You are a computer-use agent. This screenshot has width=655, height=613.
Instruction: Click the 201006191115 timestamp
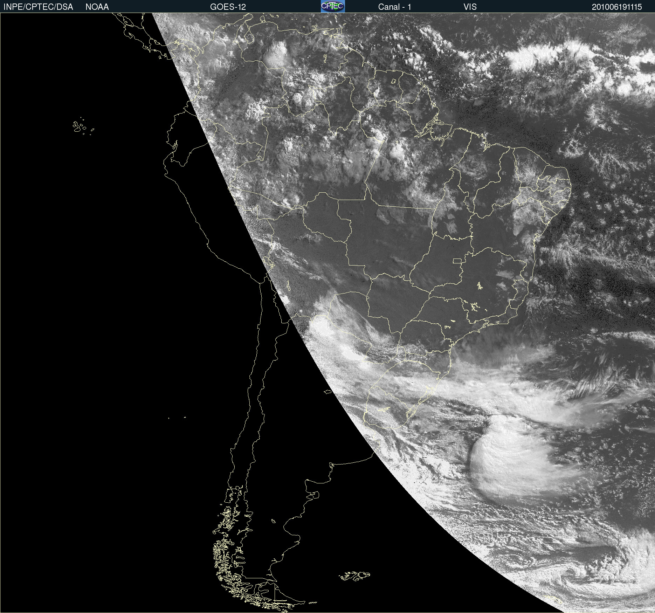(x=617, y=7)
